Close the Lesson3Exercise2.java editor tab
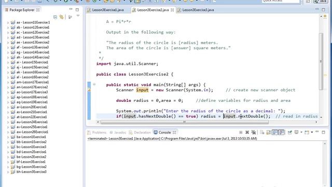Viewport: 332px width, 187px height. coord(172,10)
